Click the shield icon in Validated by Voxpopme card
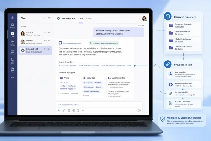 (163, 119)
